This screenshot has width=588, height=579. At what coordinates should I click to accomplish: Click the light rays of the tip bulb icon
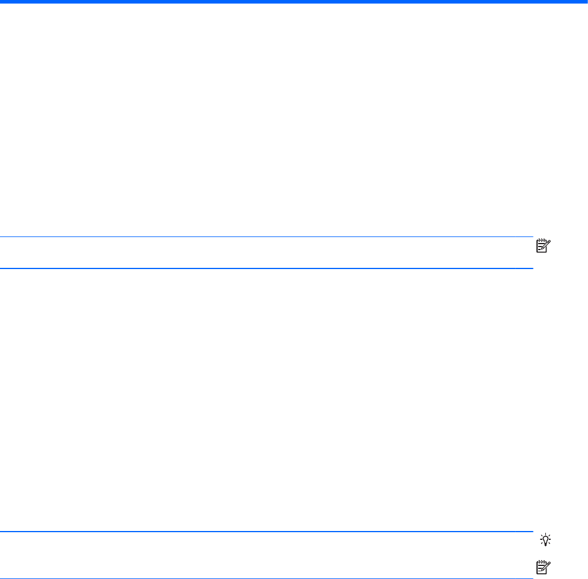coord(545,536)
